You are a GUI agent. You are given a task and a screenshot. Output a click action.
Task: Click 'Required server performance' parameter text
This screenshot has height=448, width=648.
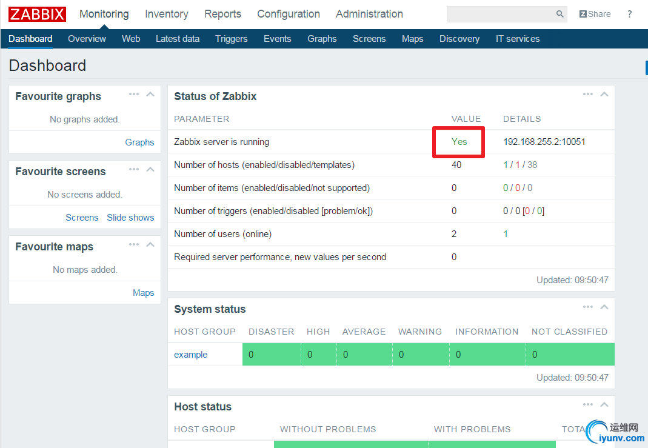[x=280, y=257]
